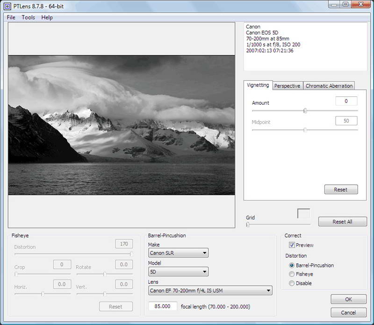
Task: Click the grid color swatch box
Action: [x=303, y=214]
